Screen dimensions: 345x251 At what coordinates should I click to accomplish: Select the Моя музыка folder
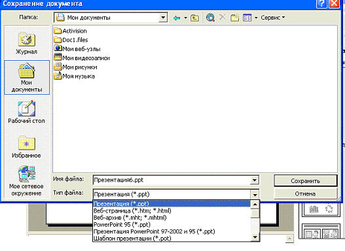tap(75, 76)
